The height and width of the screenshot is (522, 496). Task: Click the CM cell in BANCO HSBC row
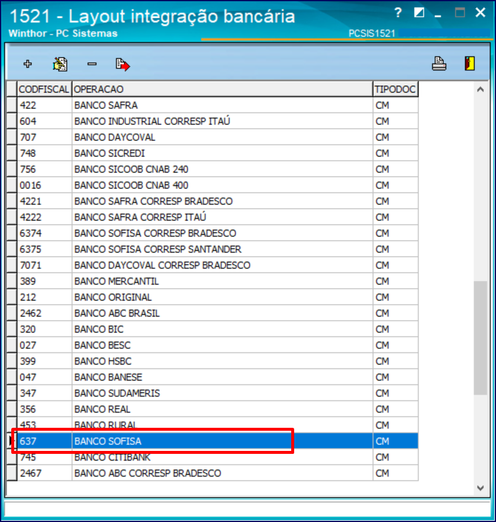pos(395,361)
